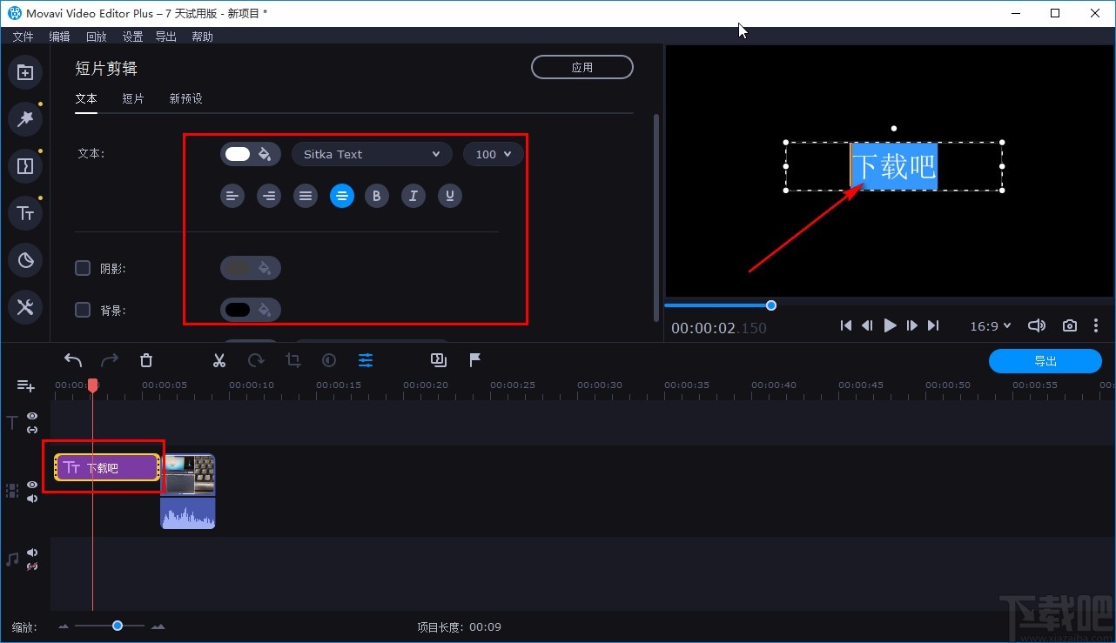Open the font size 100 dropdown
Image resolution: width=1116 pixels, height=643 pixels.
[x=494, y=154]
